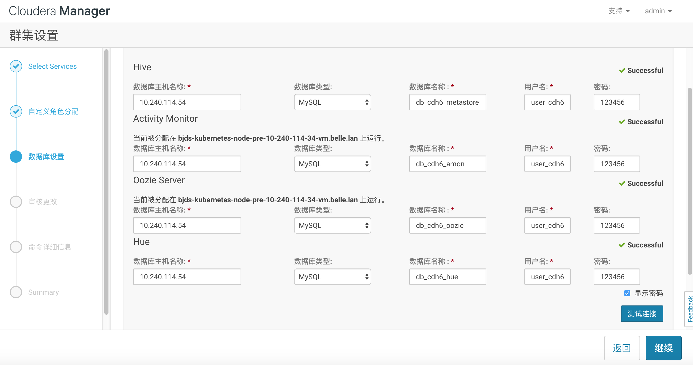
Task: Click the 测试连接 button
Action: [641, 313]
